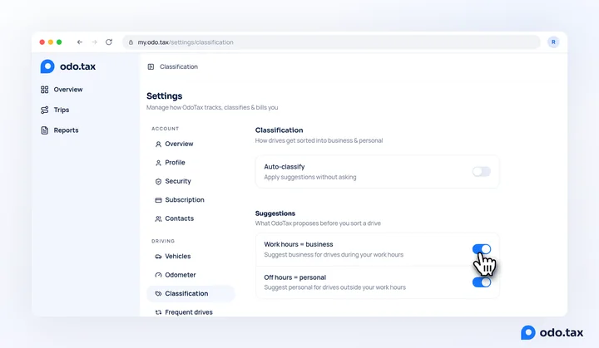The width and height of the screenshot is (599, 348).
Task: Disable Off hours = personal toggle
Action: [x=482, y=282]
